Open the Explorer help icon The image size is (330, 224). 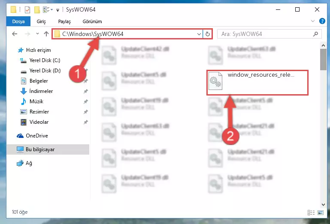(x=322, y=21)
